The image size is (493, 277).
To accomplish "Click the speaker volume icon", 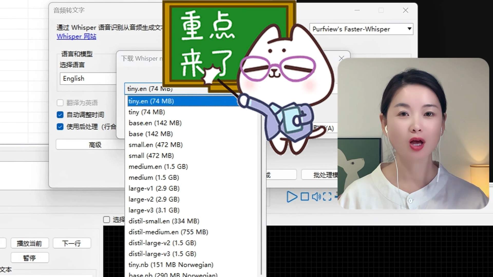I will (x=316, y=197).
